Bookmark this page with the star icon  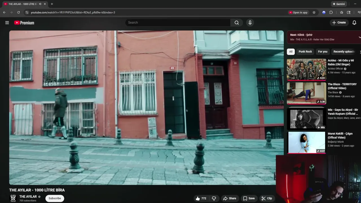coord(314,12)
